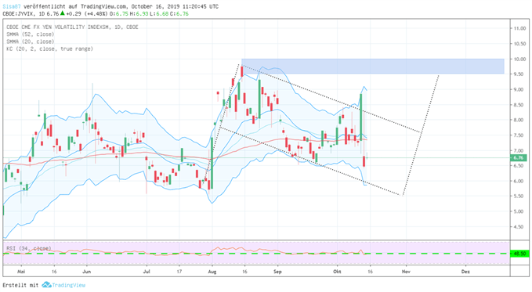
Task: Click the Aug label on time axis
Action: tap(212, 272)
